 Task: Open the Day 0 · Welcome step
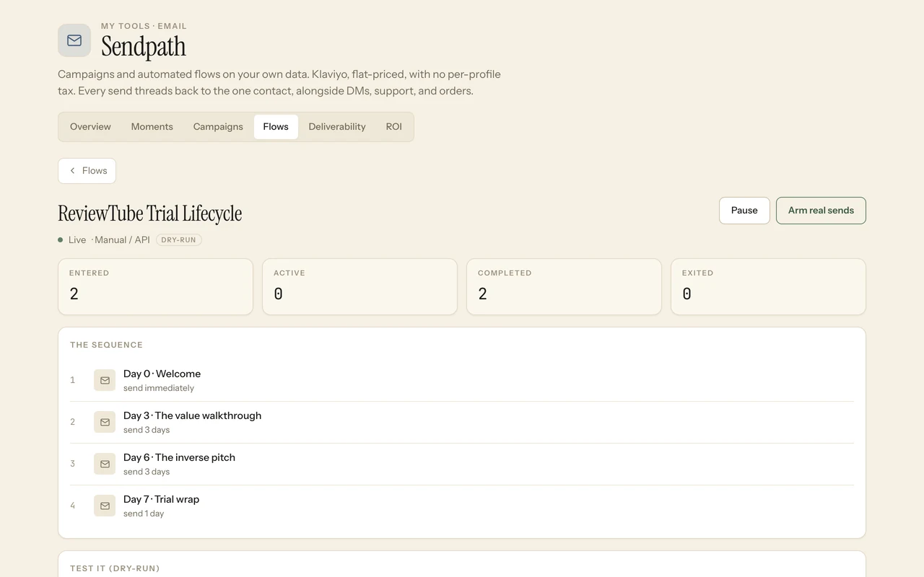pyautogui.click(x=462, y=380)
